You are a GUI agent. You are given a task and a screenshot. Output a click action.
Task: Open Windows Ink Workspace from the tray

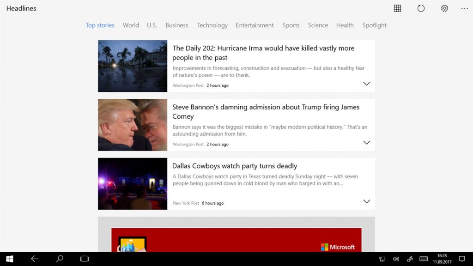(410, 259)
